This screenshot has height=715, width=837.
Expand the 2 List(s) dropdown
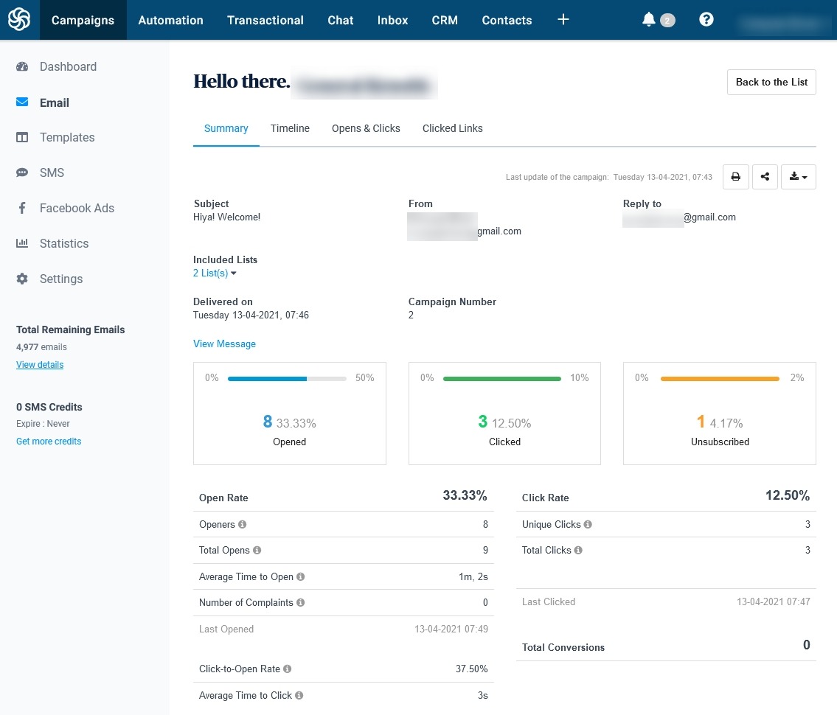[215, 273]
